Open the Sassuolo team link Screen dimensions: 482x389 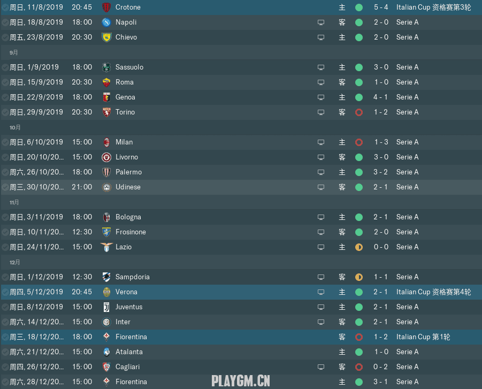[x=129, y=67]
